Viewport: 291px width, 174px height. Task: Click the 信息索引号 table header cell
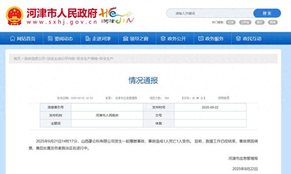coord(55,107)
